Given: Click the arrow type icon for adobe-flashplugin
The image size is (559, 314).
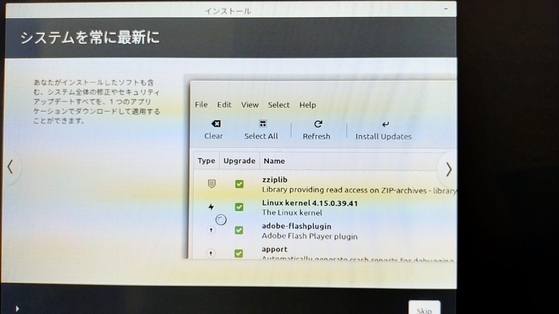Looking at the screenshot, I should pyautogui.click(x=211, y=230).
